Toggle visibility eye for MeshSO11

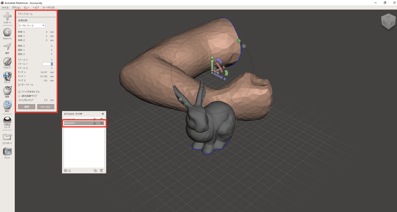coord(102,124)
